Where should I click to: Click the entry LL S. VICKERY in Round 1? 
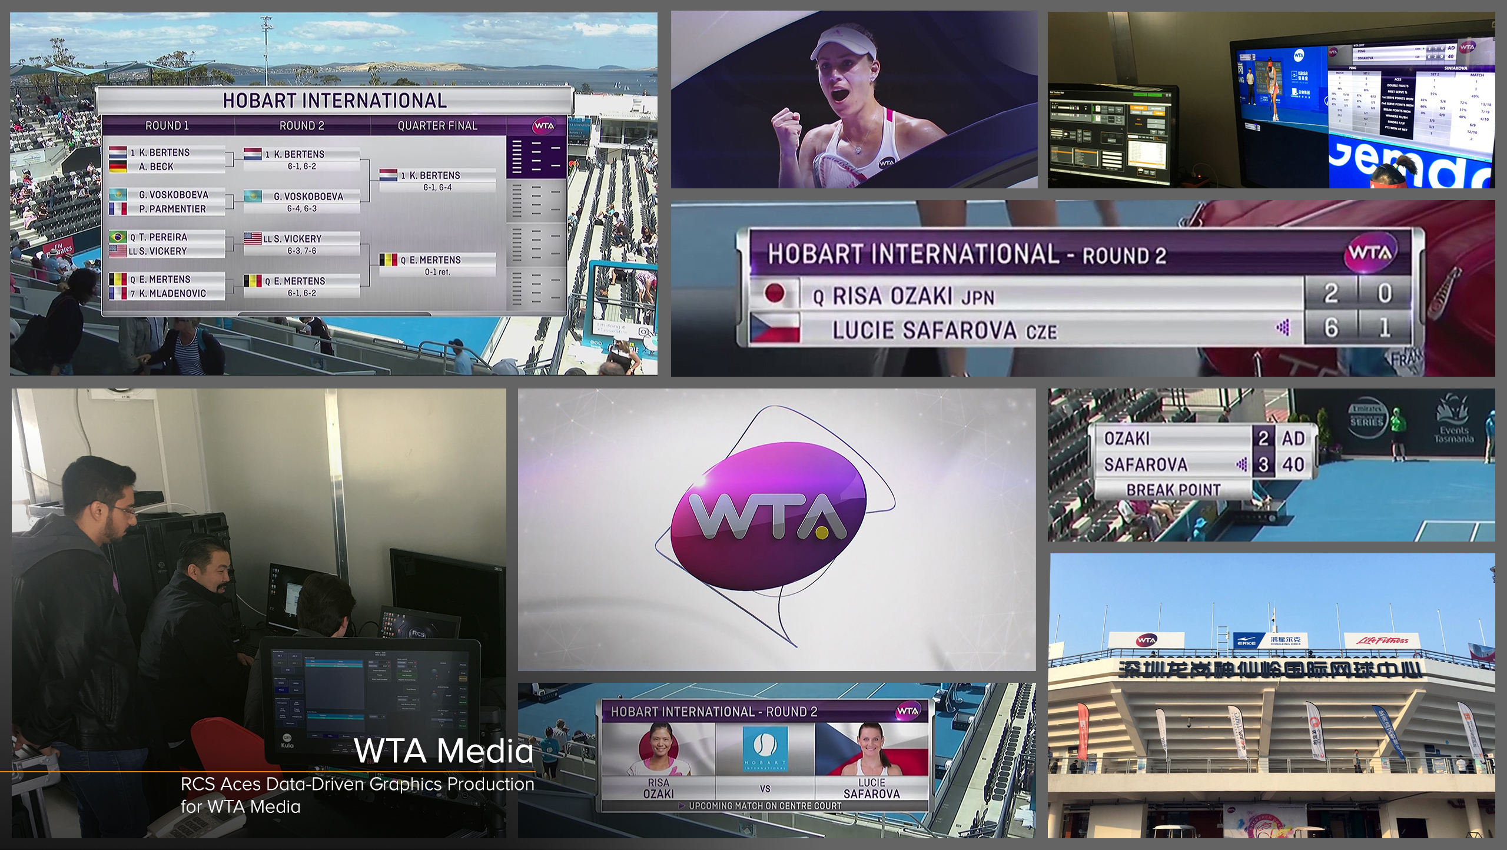[x=167, y=251]
